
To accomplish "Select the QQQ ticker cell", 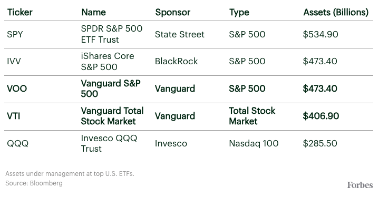I will point(17,144).
